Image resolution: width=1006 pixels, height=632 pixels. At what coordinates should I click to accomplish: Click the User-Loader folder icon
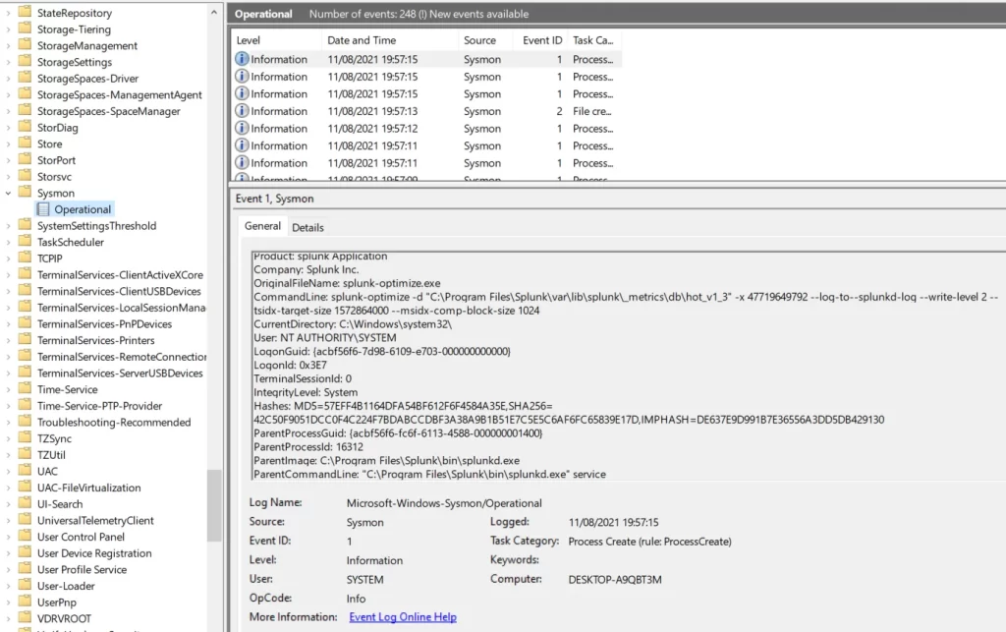coord(25,585)
